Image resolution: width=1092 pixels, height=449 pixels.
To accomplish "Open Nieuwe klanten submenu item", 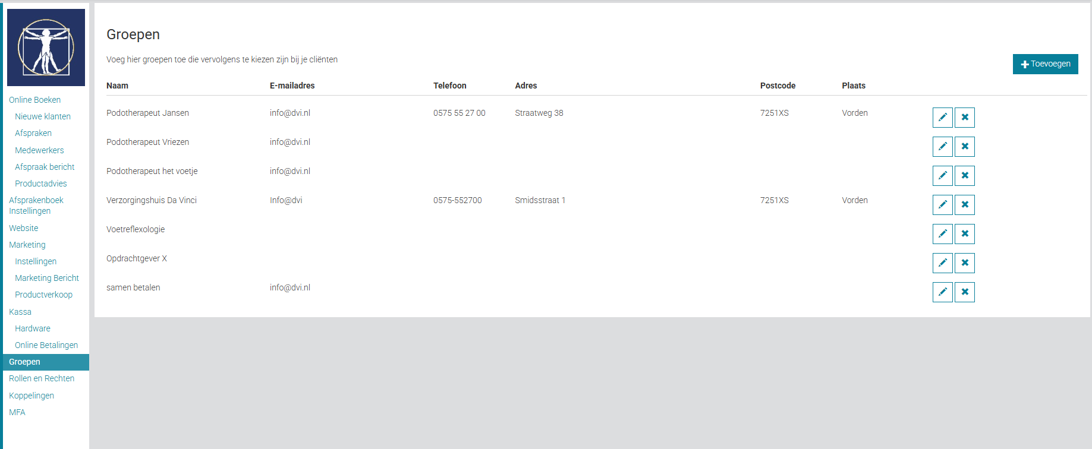I will point(43,116).
